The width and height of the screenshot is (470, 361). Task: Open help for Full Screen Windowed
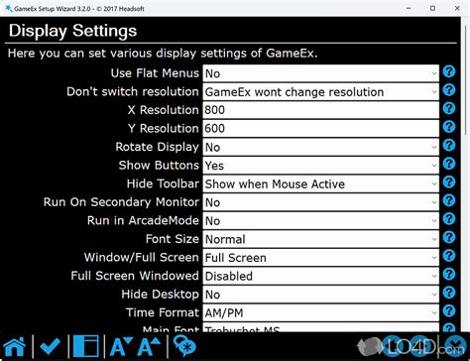point(449,274)
